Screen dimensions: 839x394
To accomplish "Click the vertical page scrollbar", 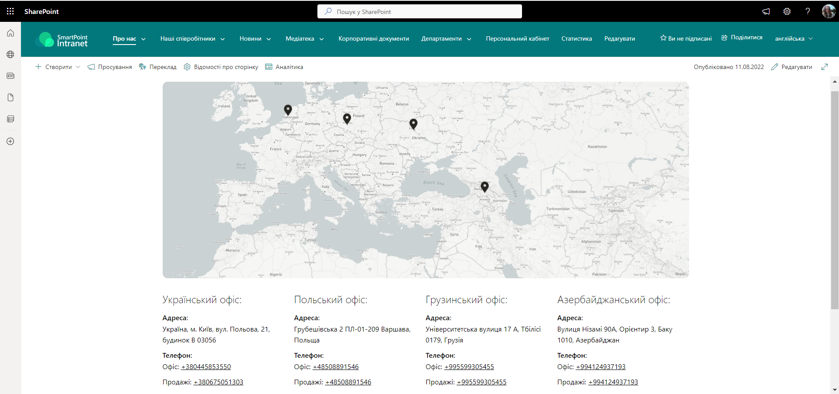I will pos(835,197).
